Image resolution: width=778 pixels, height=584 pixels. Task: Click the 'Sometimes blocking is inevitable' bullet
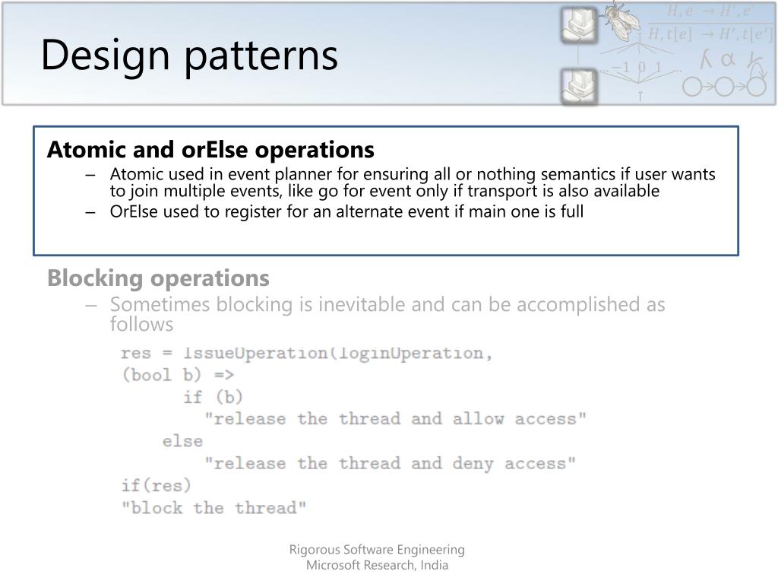click(x=387, y=314)
